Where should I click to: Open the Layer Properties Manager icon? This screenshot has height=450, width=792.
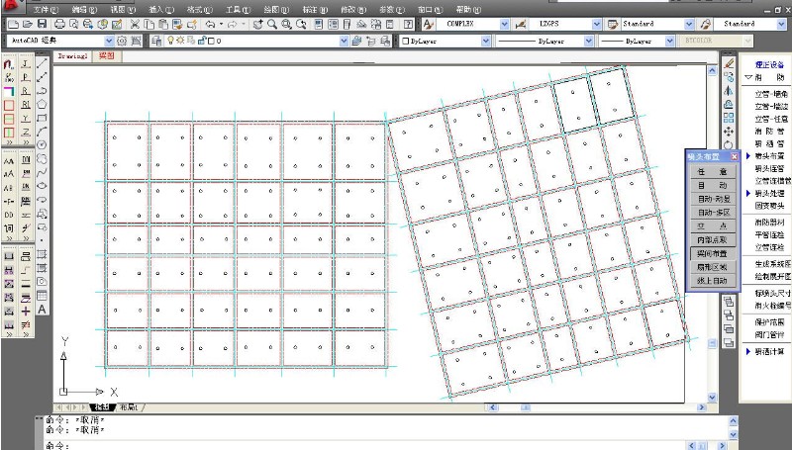tap(156, 41)
